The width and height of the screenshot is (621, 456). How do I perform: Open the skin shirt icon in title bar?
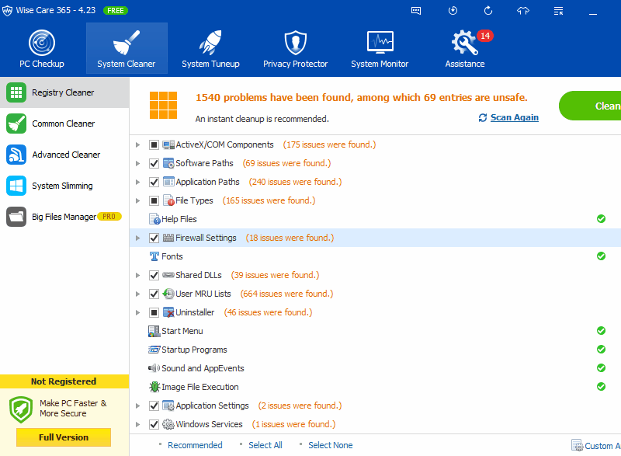pos(523,11)
